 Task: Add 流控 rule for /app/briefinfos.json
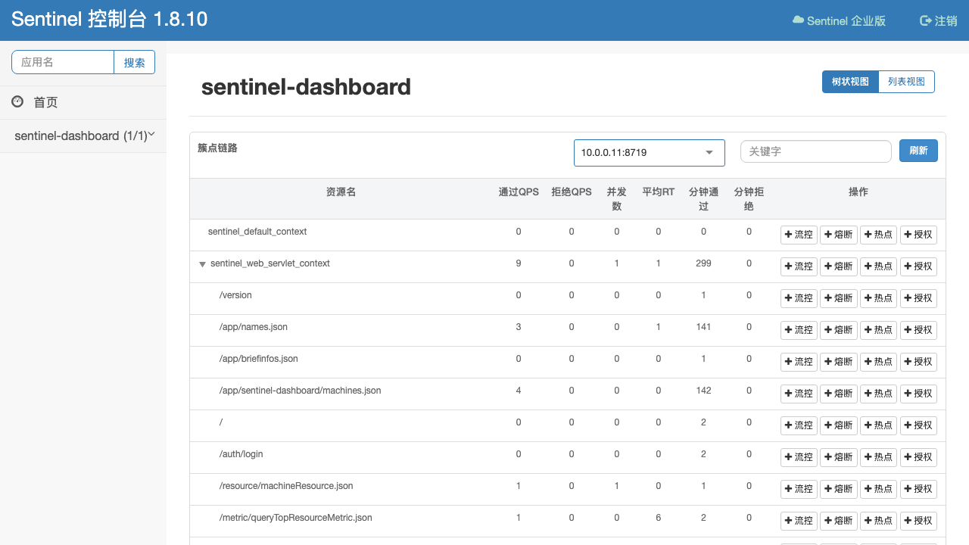coord(799,362)
